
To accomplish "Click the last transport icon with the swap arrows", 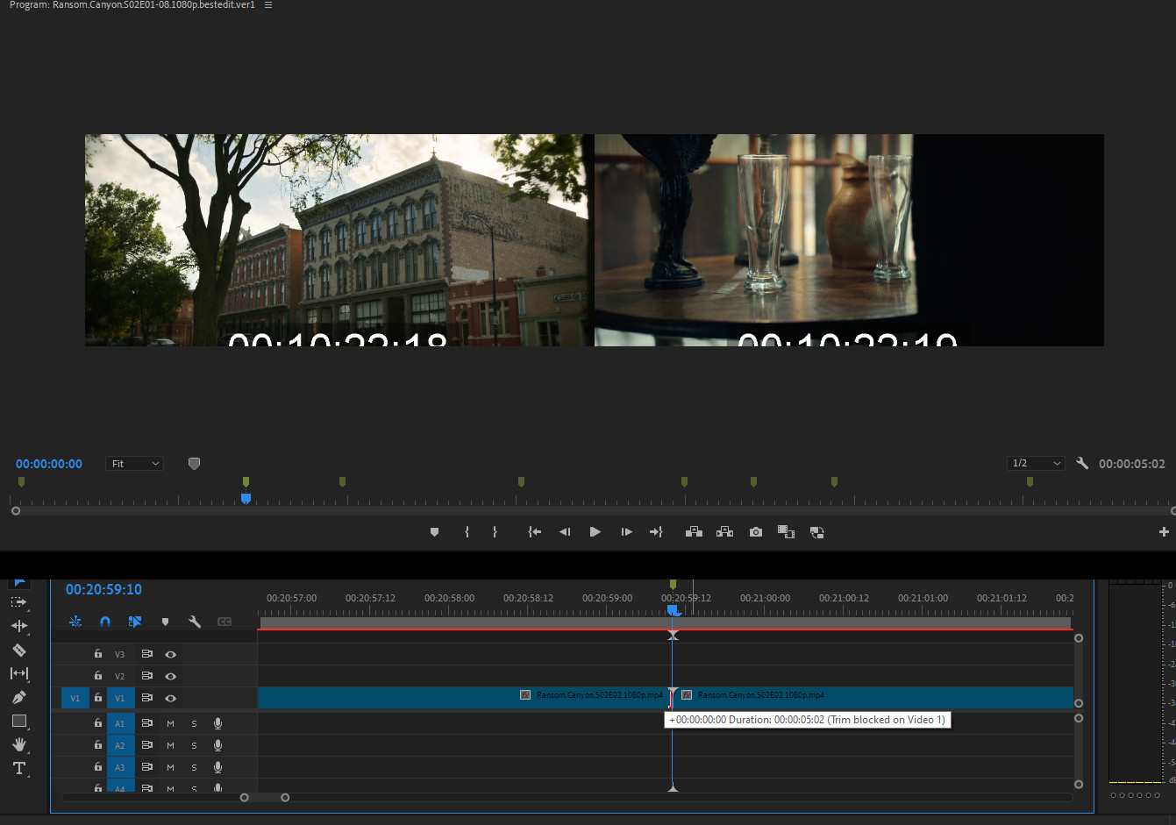I will click(816, 532).
